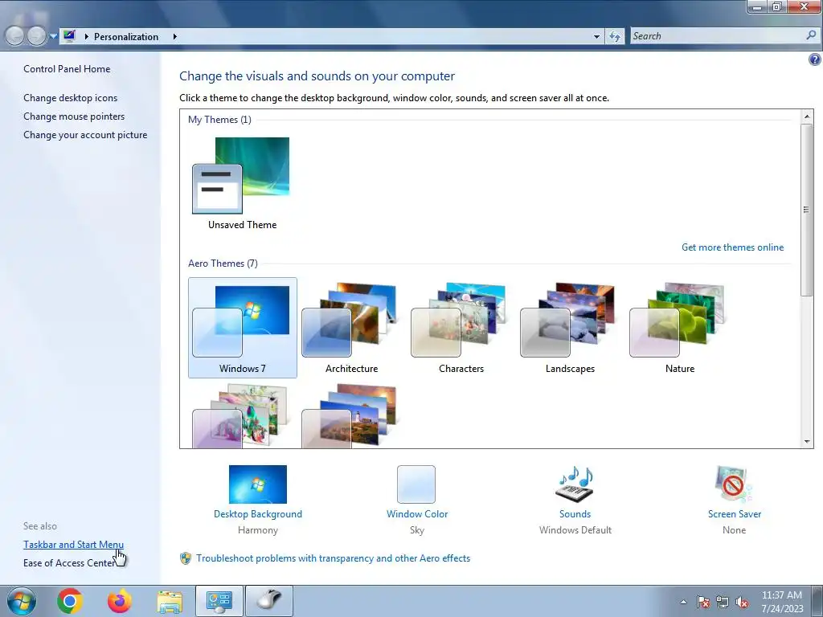Image resolution: width=823 pixels, height=617 pixels.
Task: Click the Back navigation button
Action: click(x=14, y=35)
